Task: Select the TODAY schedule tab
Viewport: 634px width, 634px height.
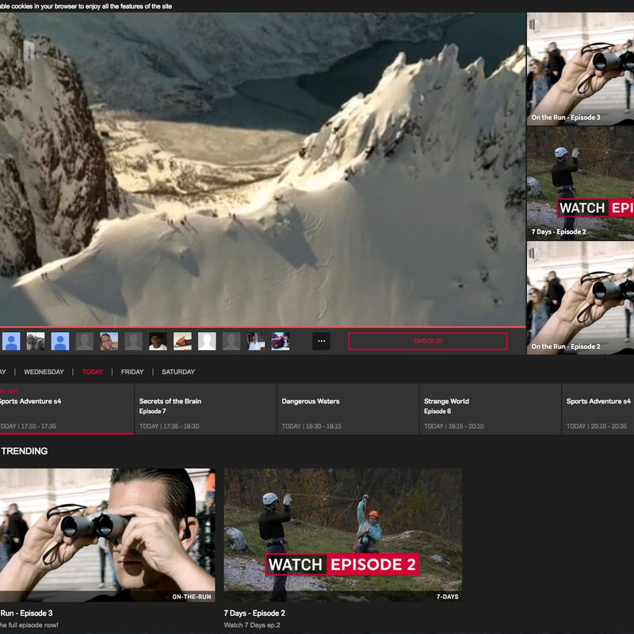Action: (x=93, y=372)
